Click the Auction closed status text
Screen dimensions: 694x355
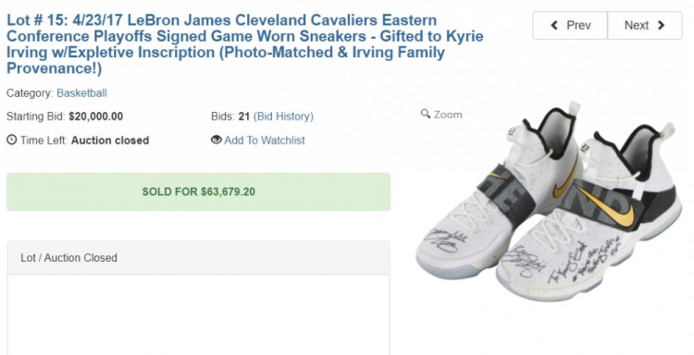click(110, 141)
